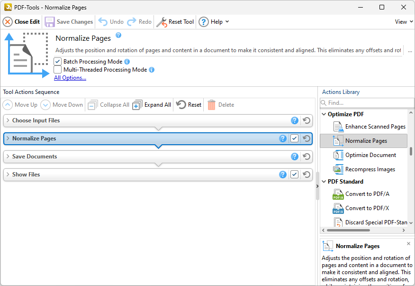The height and width of the screenshot is (286, 415).
Task: Click Save Changes in the toolbar
Action: [69, 22]
